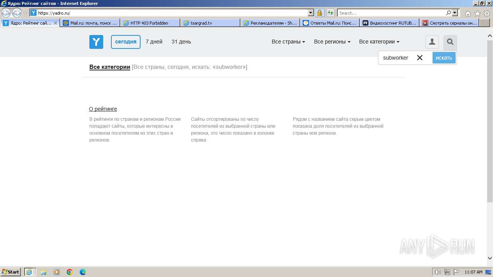Select the 31 день period
The image size is (493, 277).
pyautogui.click(x=181, y=42)
